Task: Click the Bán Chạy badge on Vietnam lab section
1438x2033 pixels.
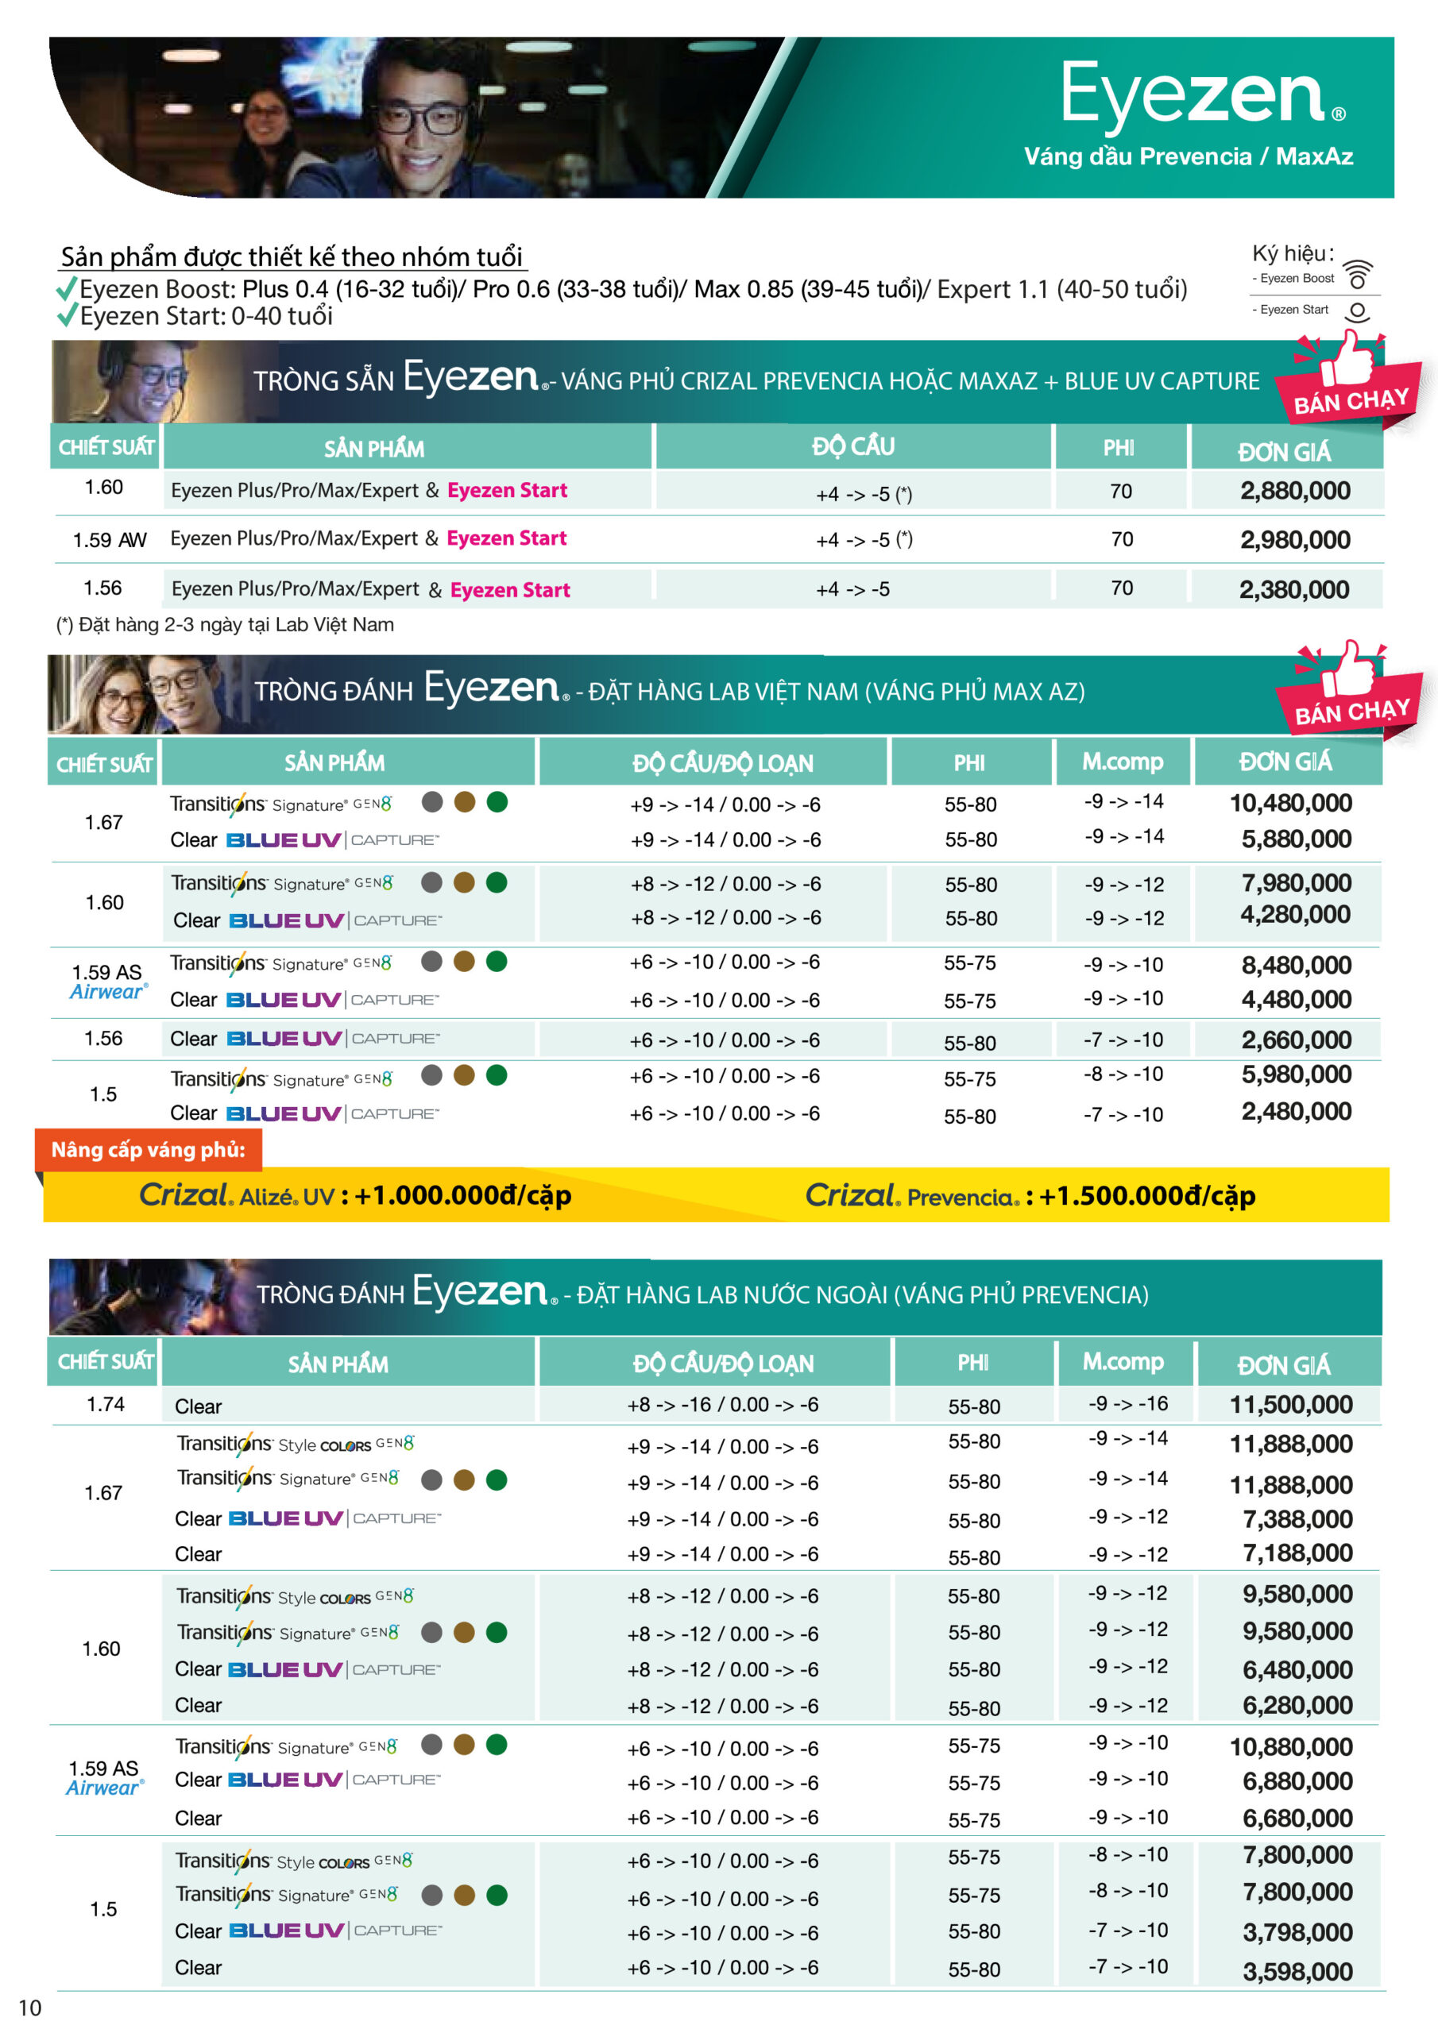Action: 1348,688
